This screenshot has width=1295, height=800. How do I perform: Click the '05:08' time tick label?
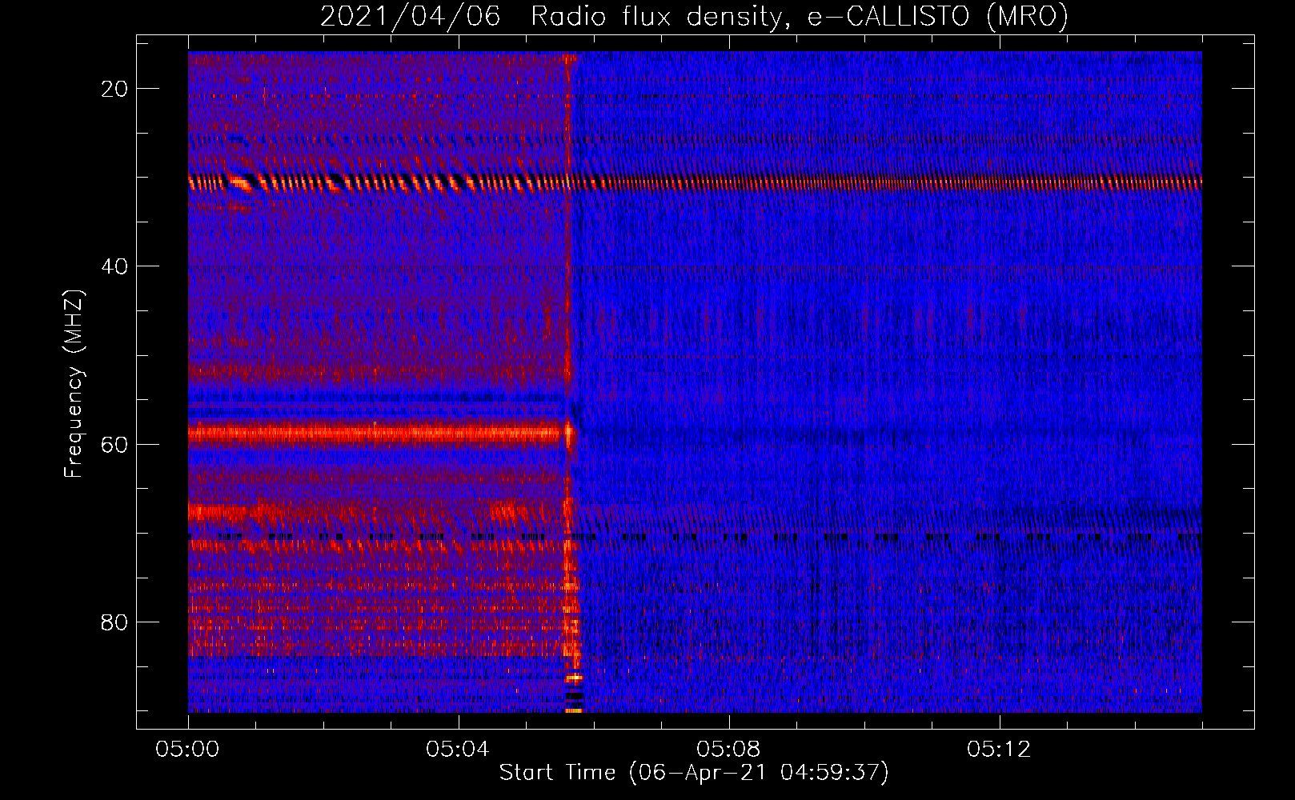pos(728,750)
